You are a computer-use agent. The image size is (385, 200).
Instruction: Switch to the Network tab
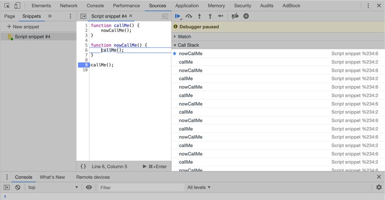point(69,5)
